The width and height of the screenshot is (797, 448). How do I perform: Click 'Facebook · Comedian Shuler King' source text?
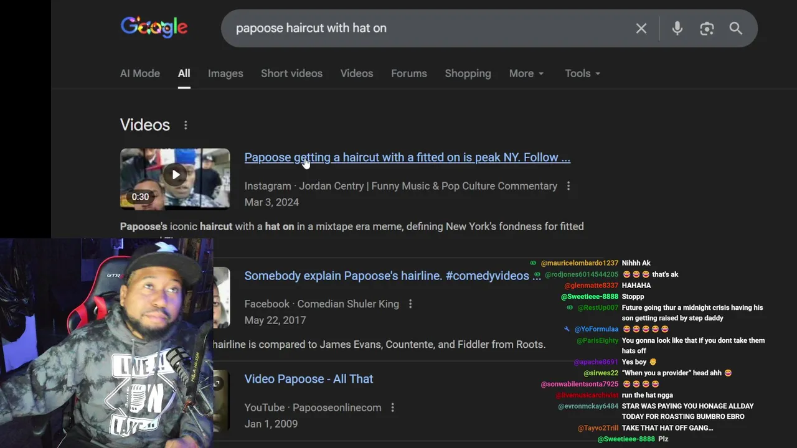(x=322, y=304)
